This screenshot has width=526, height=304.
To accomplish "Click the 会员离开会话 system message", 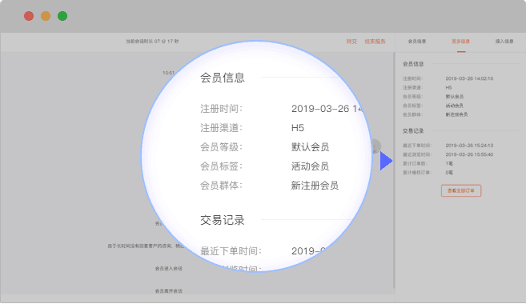I will 168,291.
